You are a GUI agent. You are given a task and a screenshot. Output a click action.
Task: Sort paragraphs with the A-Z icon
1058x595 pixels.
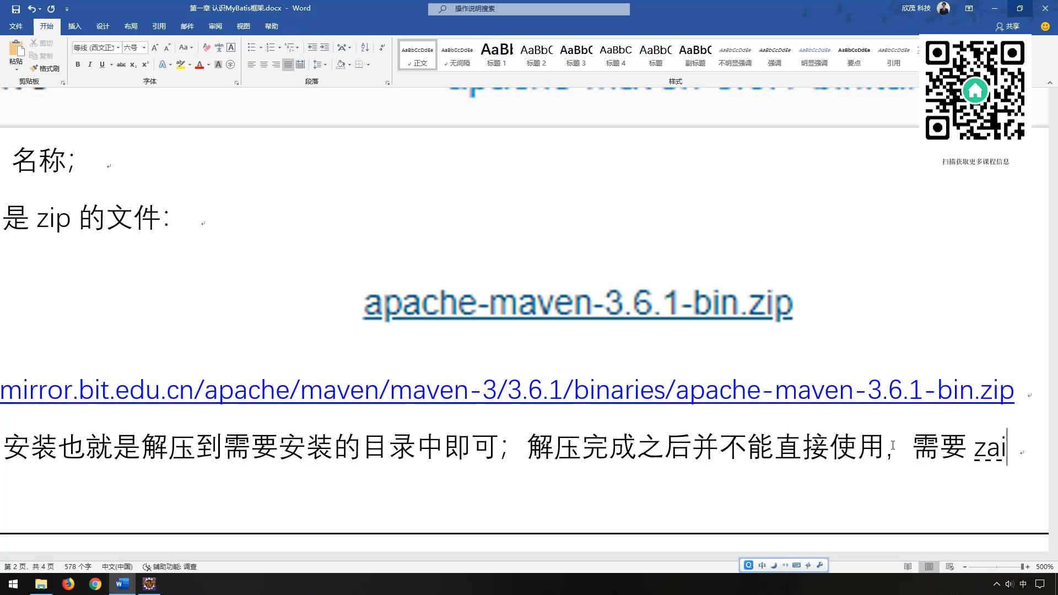click(x=365, y=47)
